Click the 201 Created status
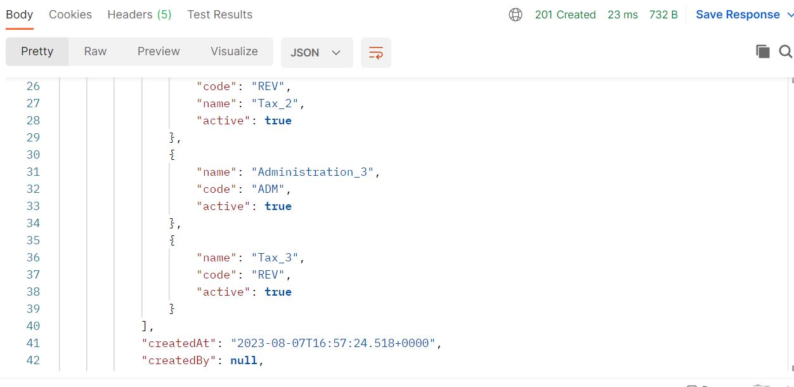Viewport: 794px width, 387px height. coord(565,14)
